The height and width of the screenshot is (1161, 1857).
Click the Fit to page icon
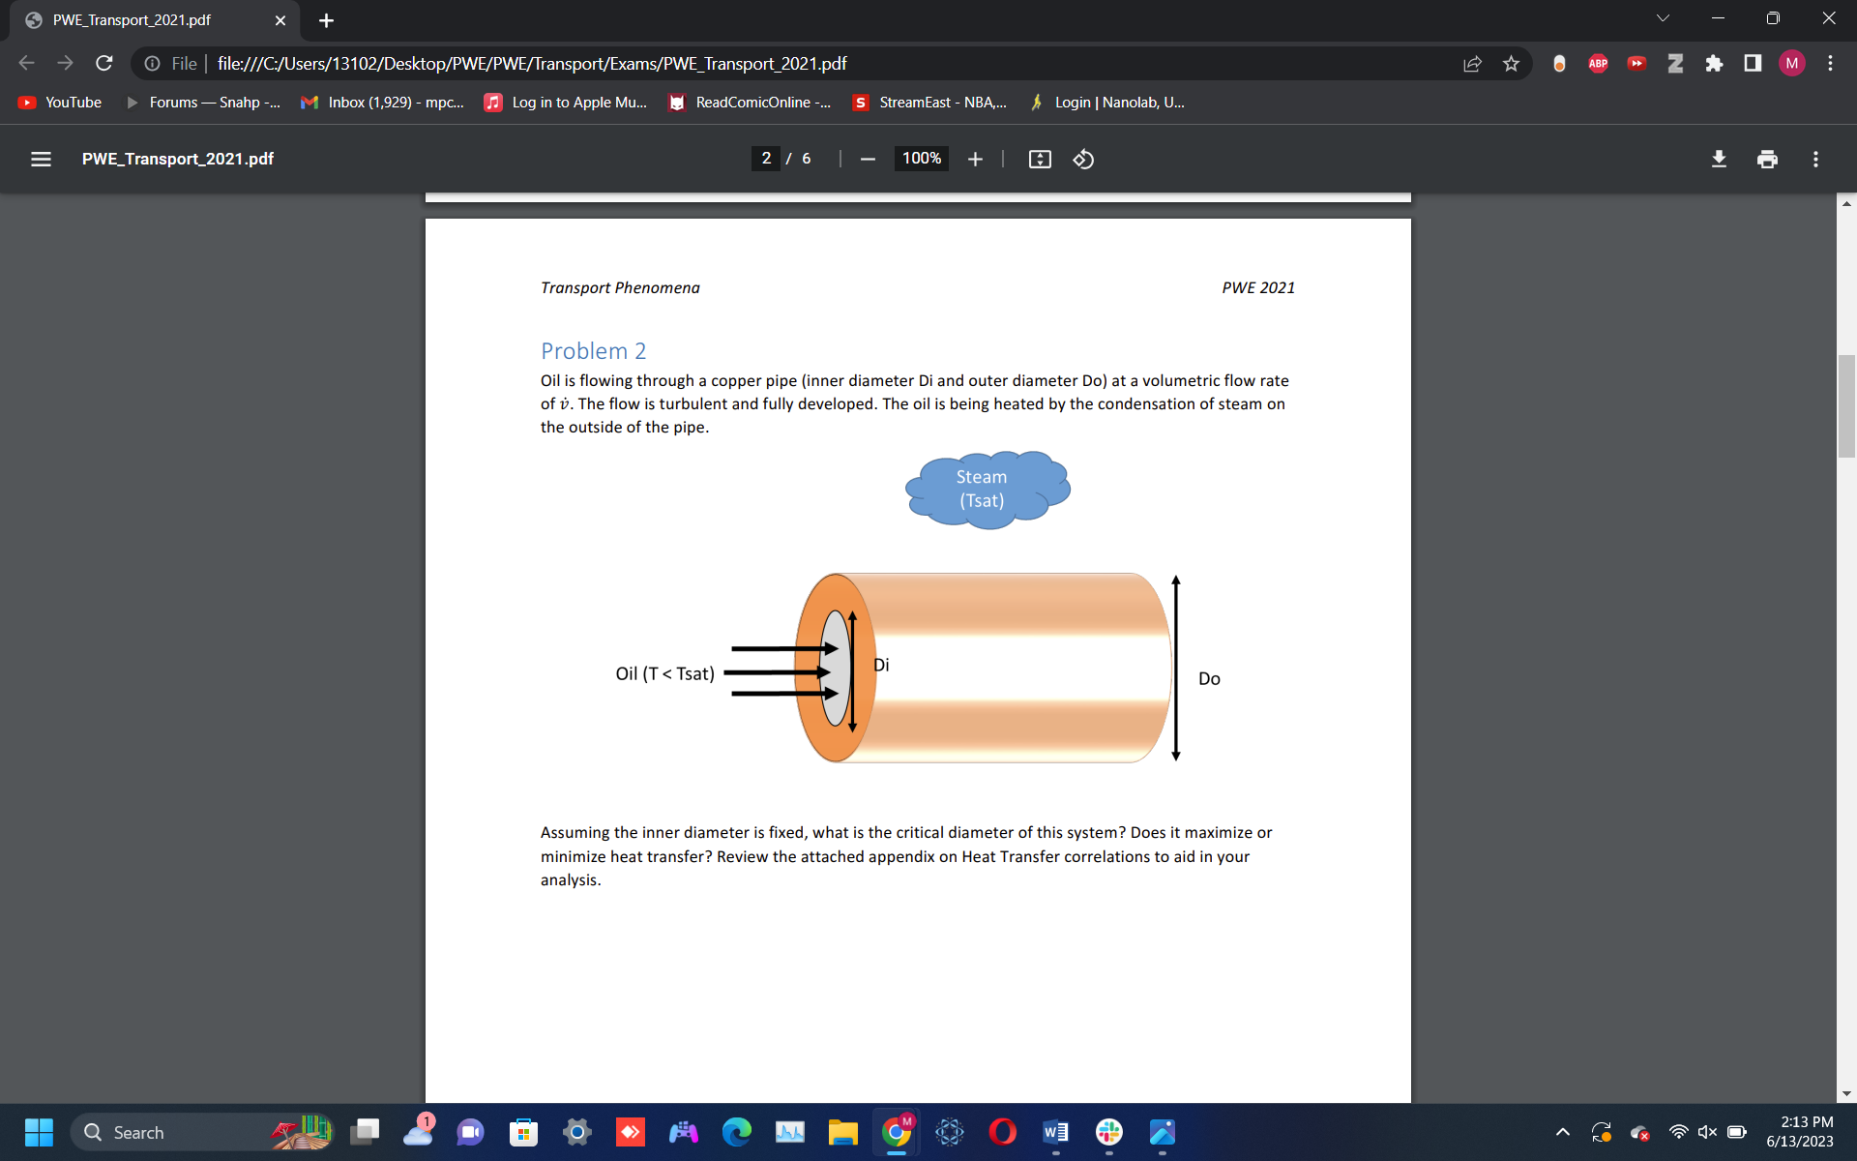point(1040,159)
